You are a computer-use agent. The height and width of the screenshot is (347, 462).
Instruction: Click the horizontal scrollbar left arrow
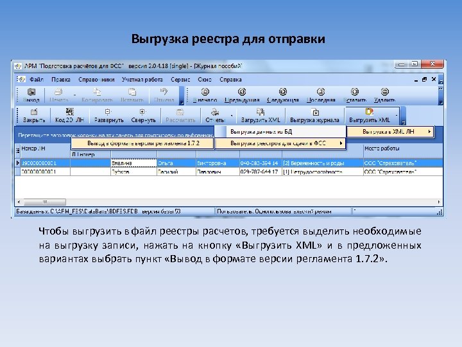19,202
